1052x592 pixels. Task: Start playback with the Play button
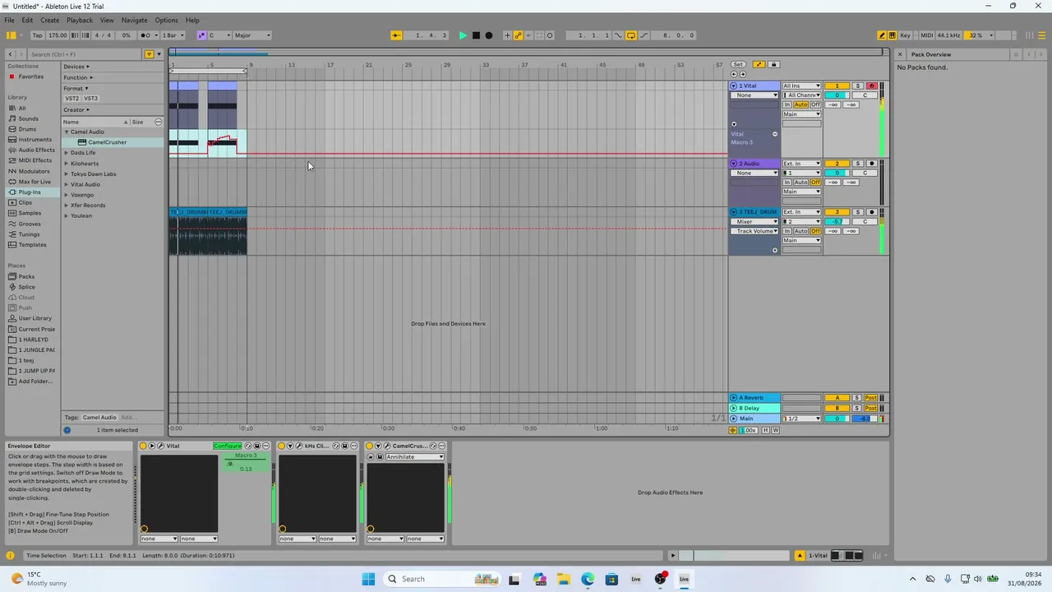pos(463,35)
